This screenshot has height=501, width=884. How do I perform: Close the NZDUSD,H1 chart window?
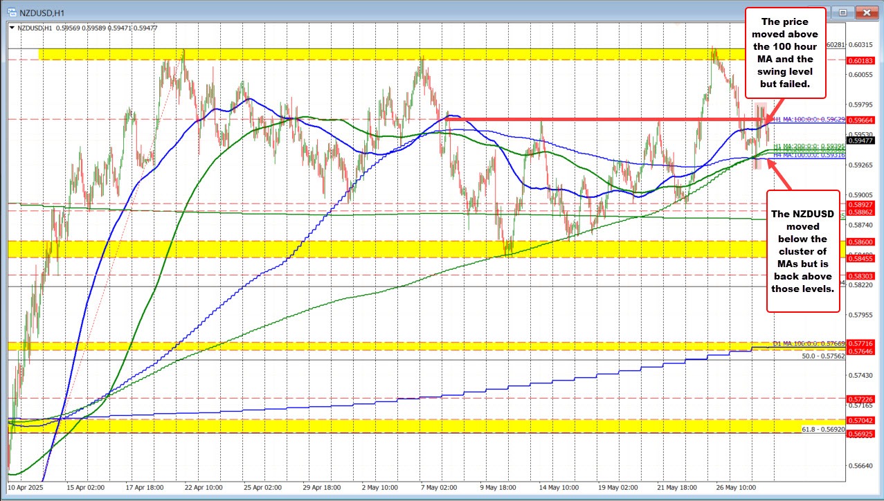(x=865, y=12)
